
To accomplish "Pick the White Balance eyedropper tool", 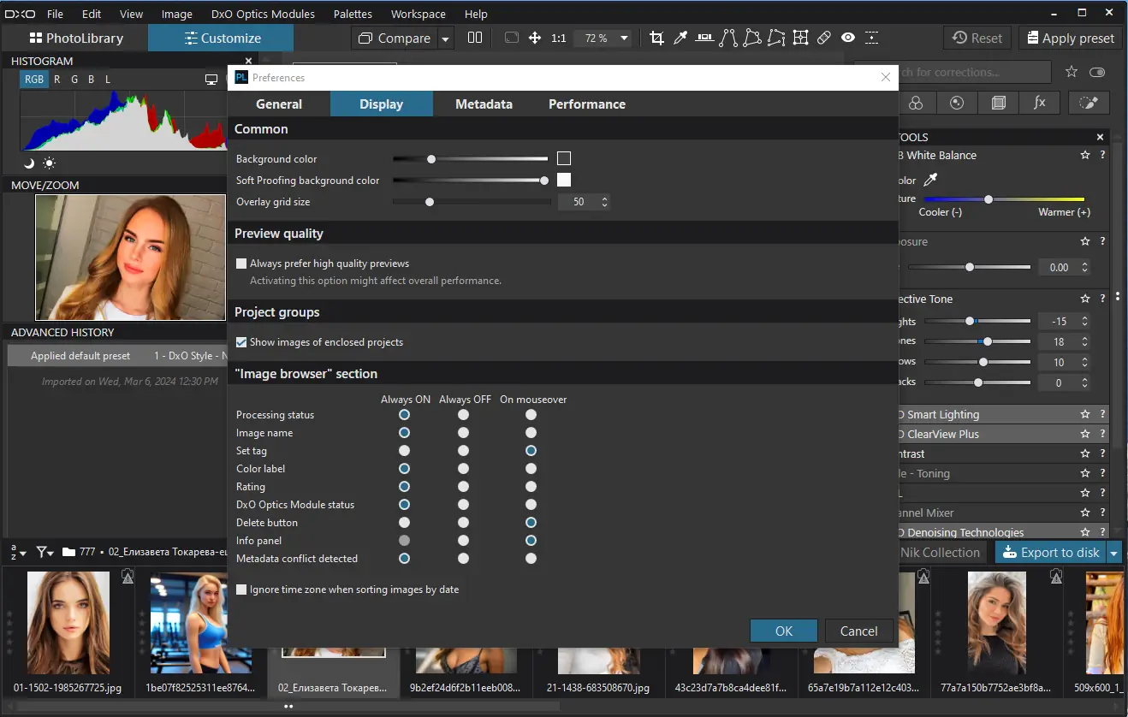I will (x=680, y=38).
